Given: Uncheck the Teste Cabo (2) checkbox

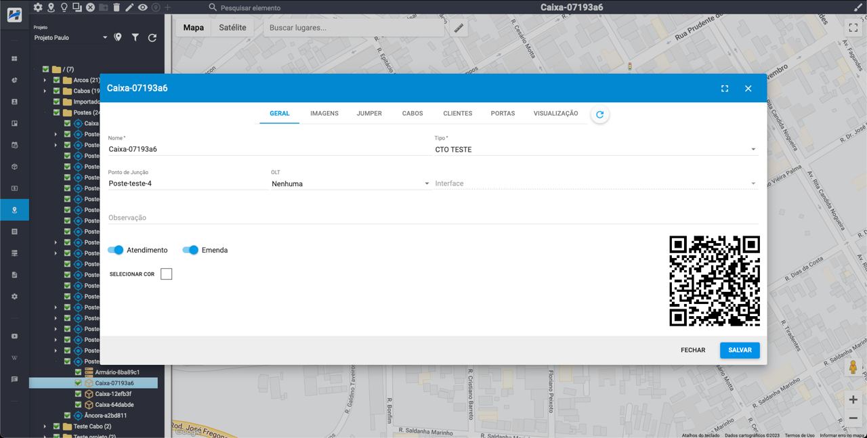Looking at the screenshot, I should tap(57, 426).
